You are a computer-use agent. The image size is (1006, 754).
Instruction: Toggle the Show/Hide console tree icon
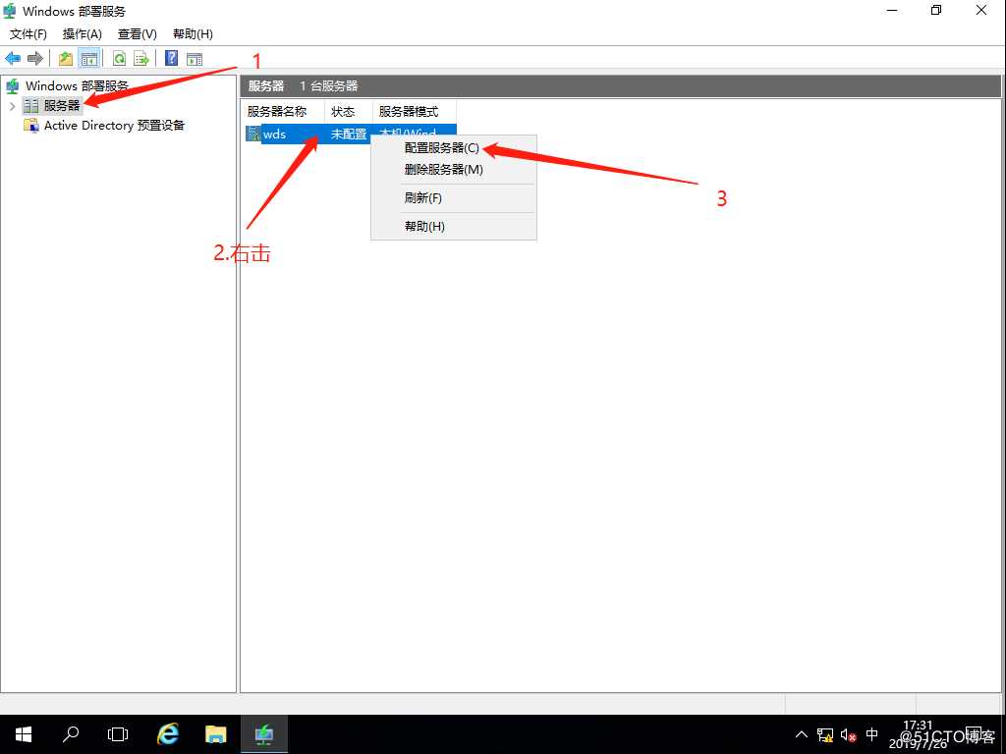tap(89, 59)
